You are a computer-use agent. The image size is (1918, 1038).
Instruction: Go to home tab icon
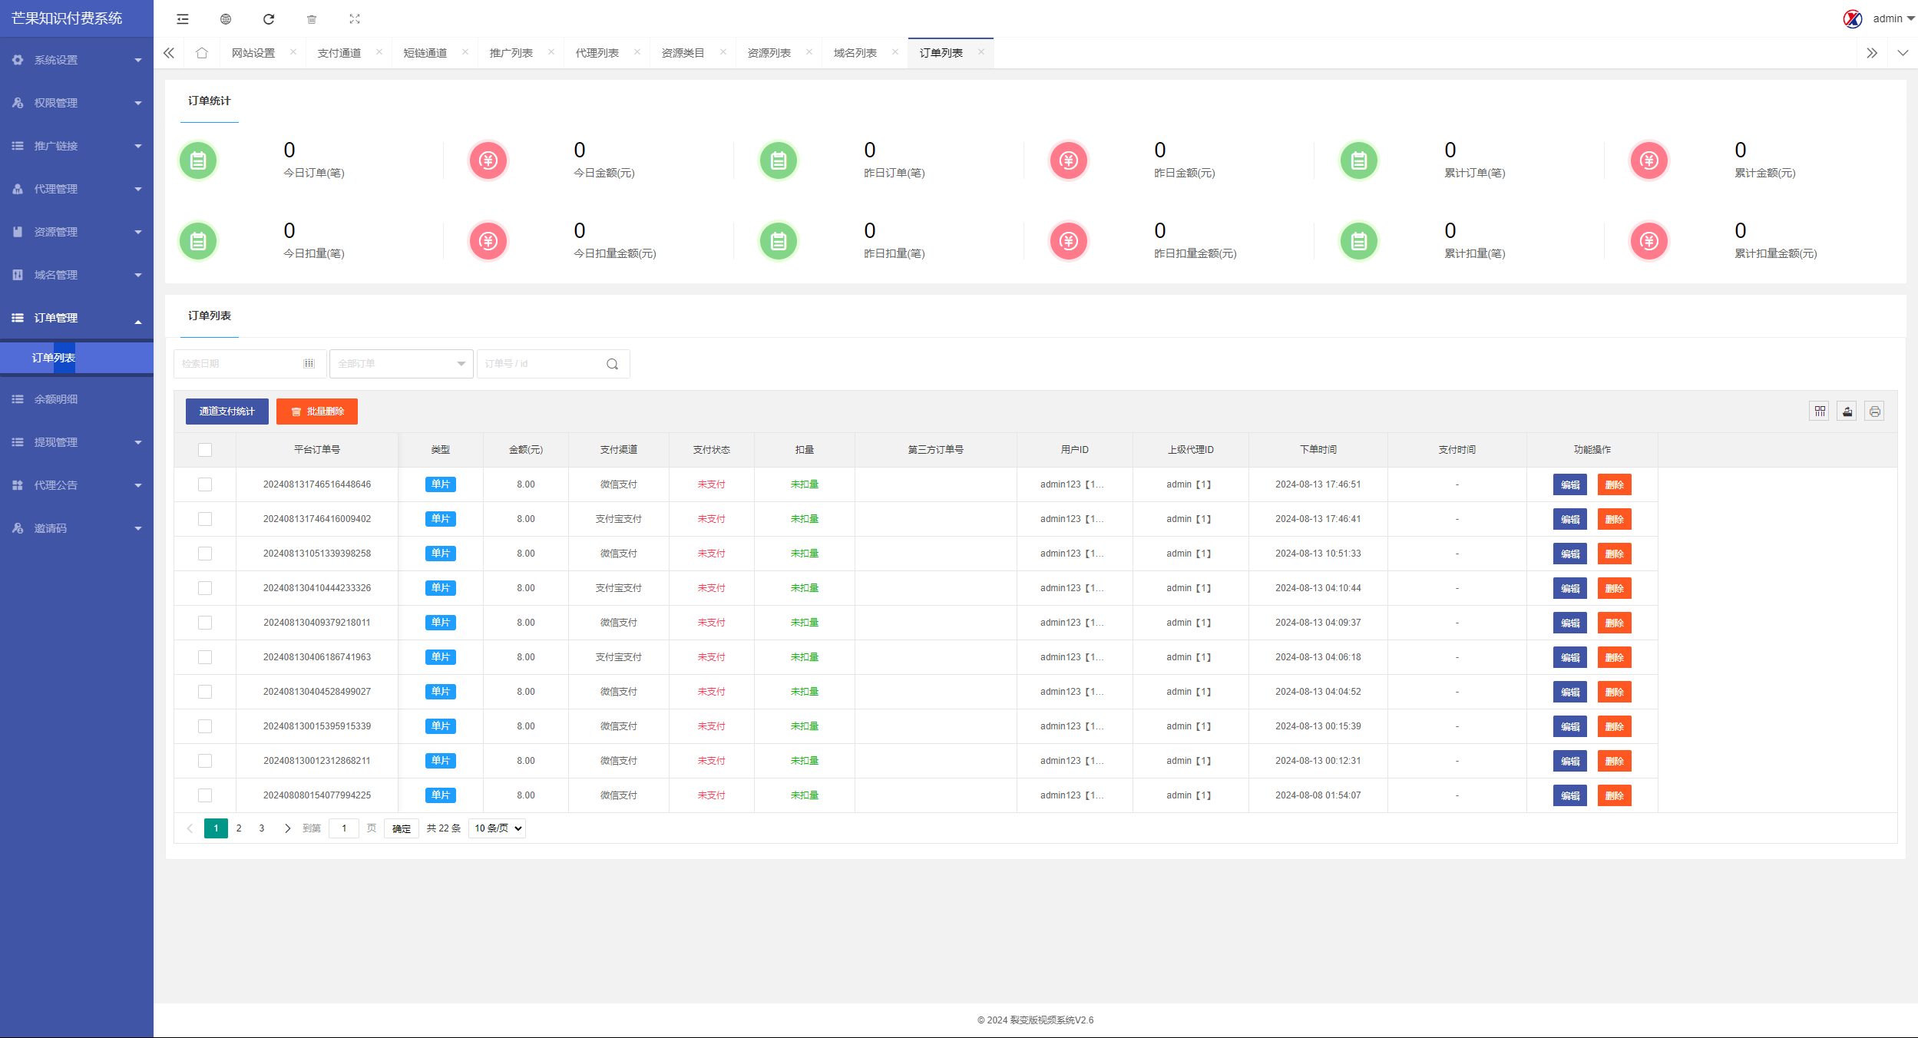click(x=202, y=53)
